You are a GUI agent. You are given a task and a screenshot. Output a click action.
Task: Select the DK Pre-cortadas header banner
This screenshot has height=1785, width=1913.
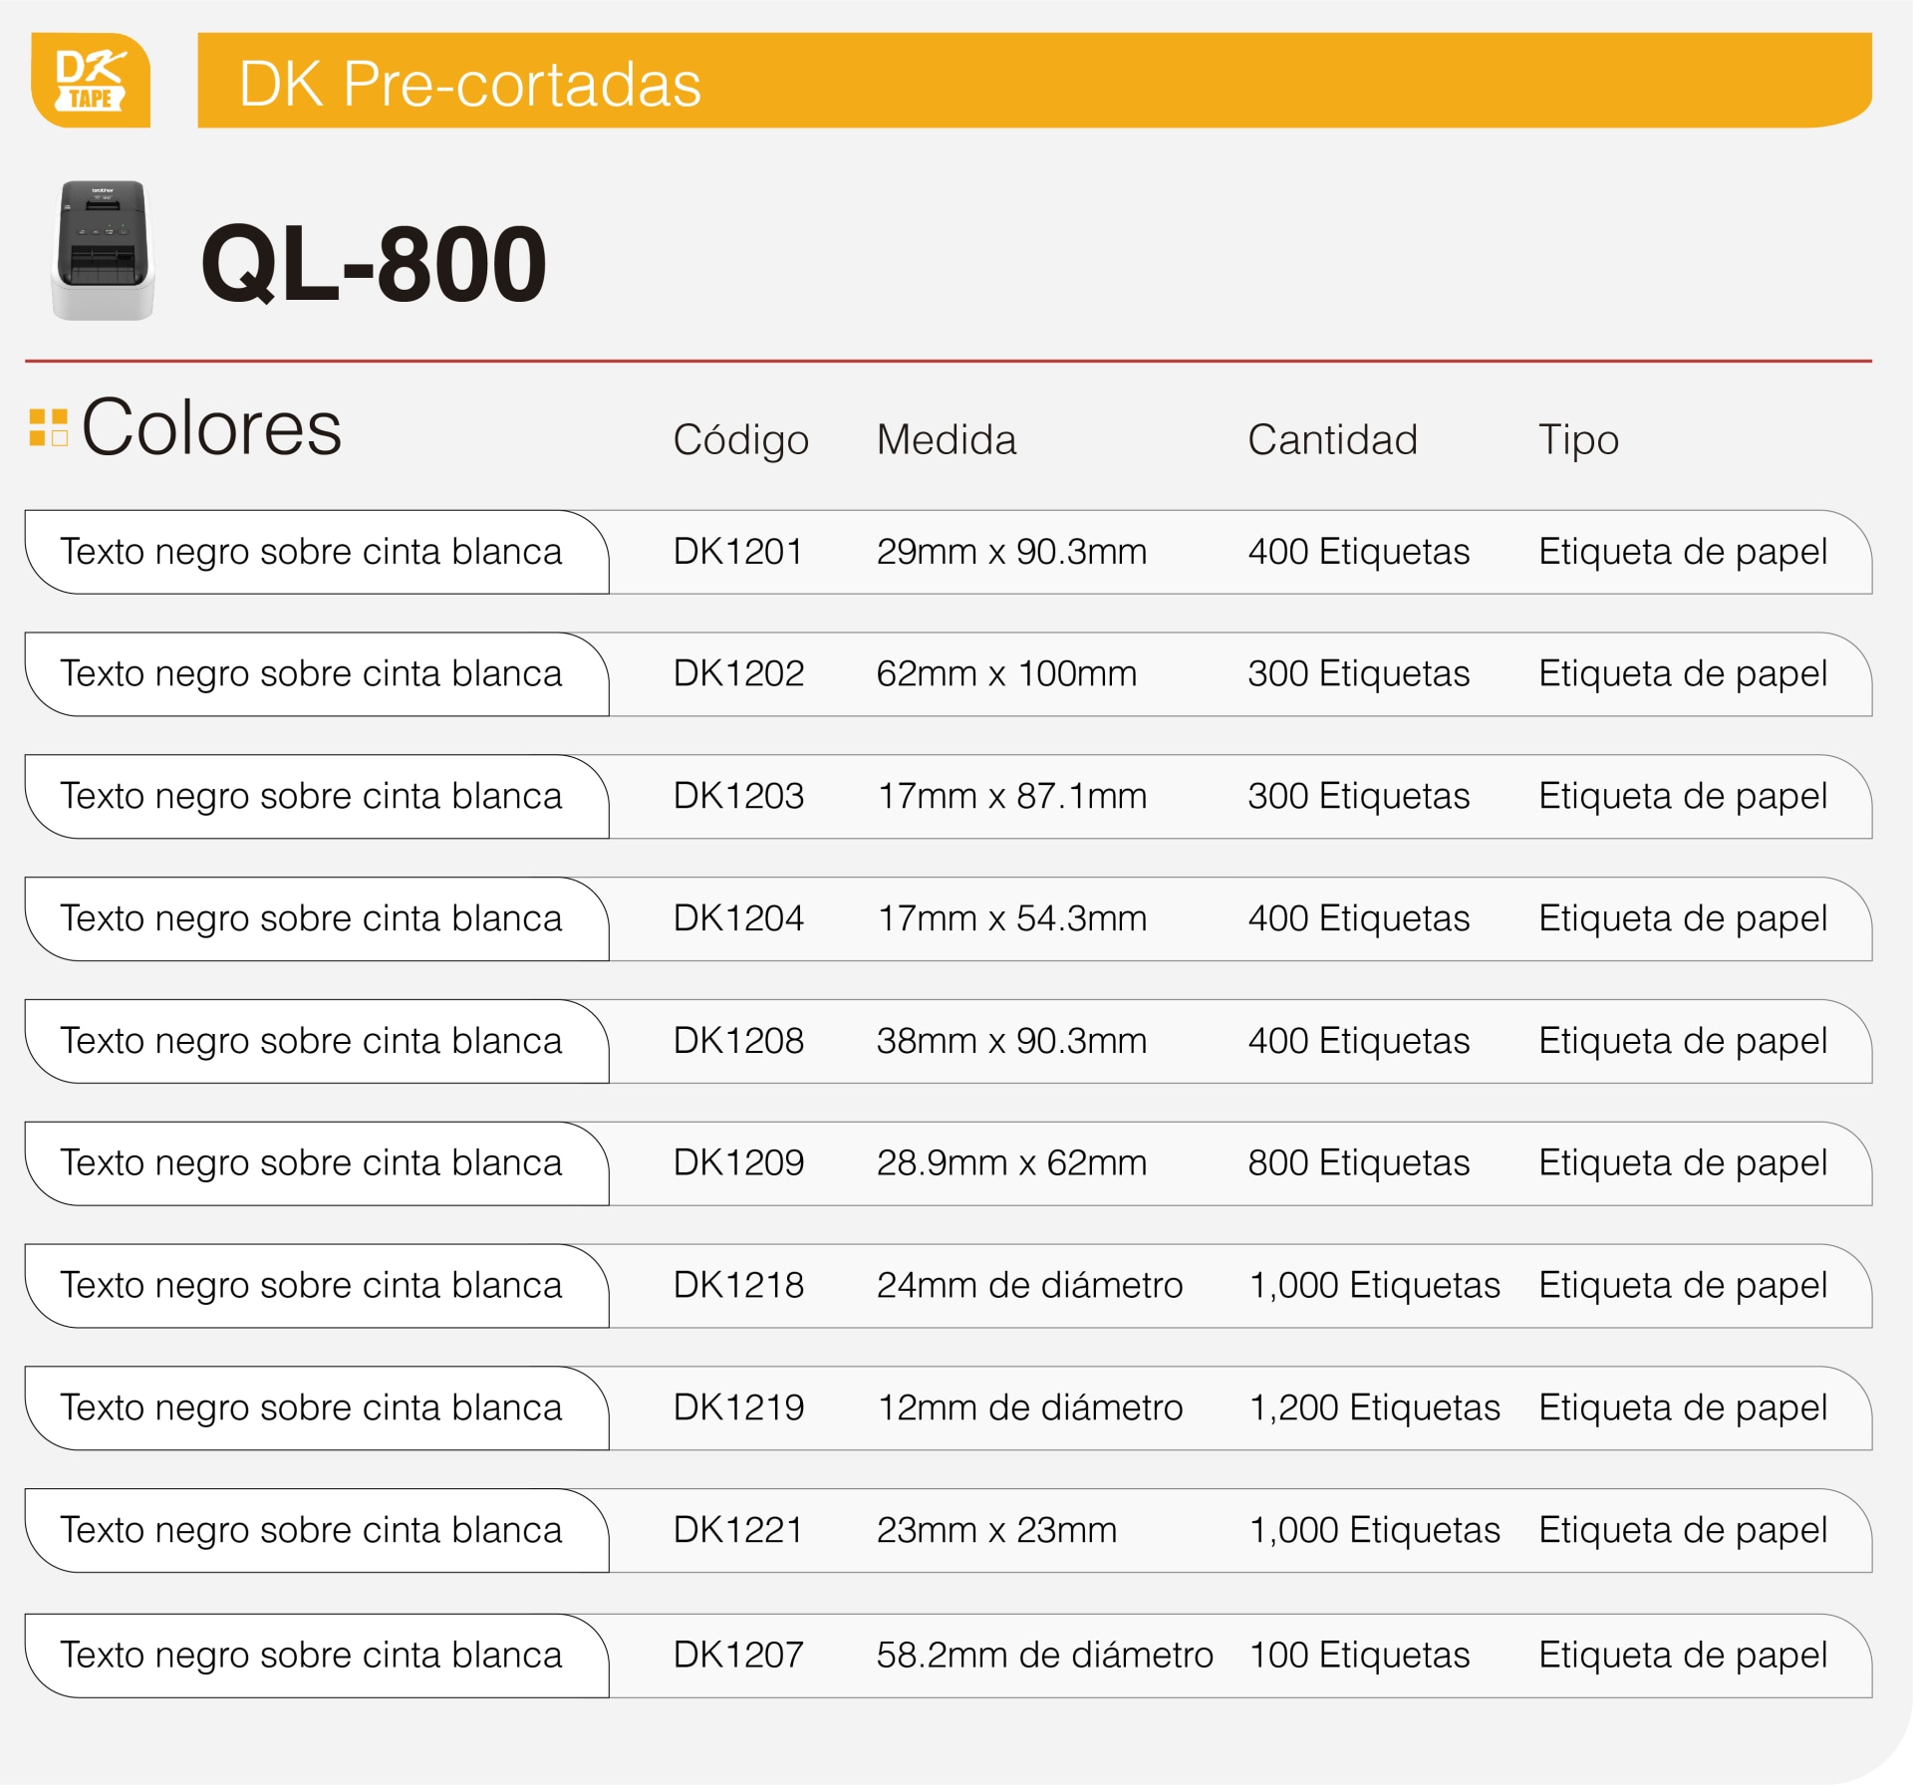click(1034, 80)
